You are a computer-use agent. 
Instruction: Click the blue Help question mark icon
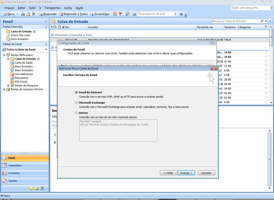181,14
